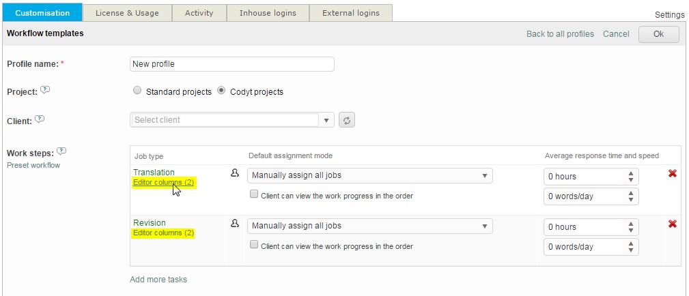Open Revision default assignment mode dropdown
Viewport: 689px width, 296px height.
pyautogui.click(x=369, y=226)
